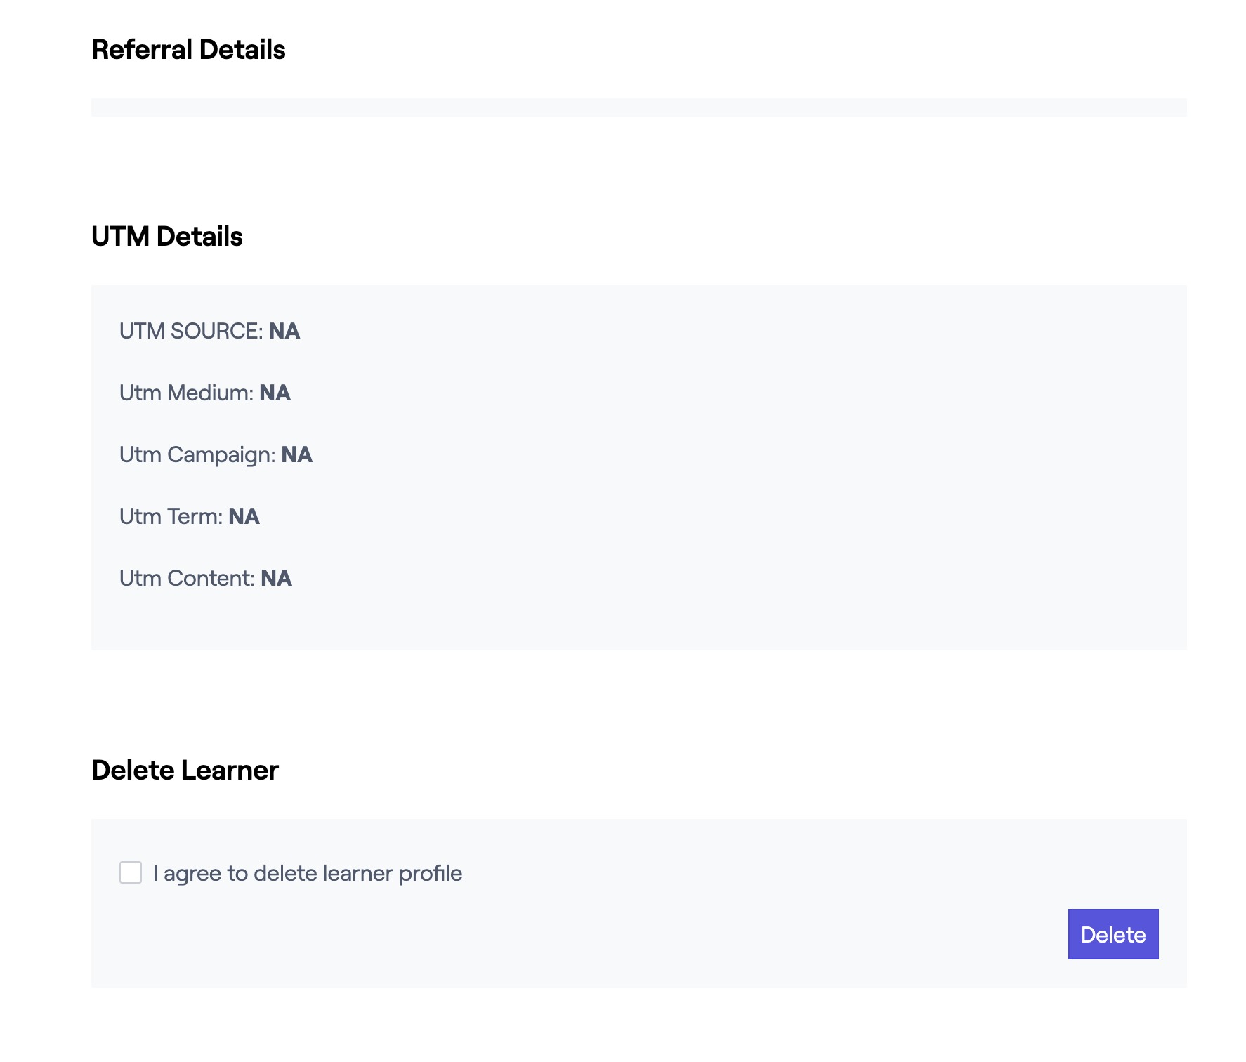Select the Utm Campaign label
The height and width of the screenshot is (1062, 1246).
(x=197, y=454)
